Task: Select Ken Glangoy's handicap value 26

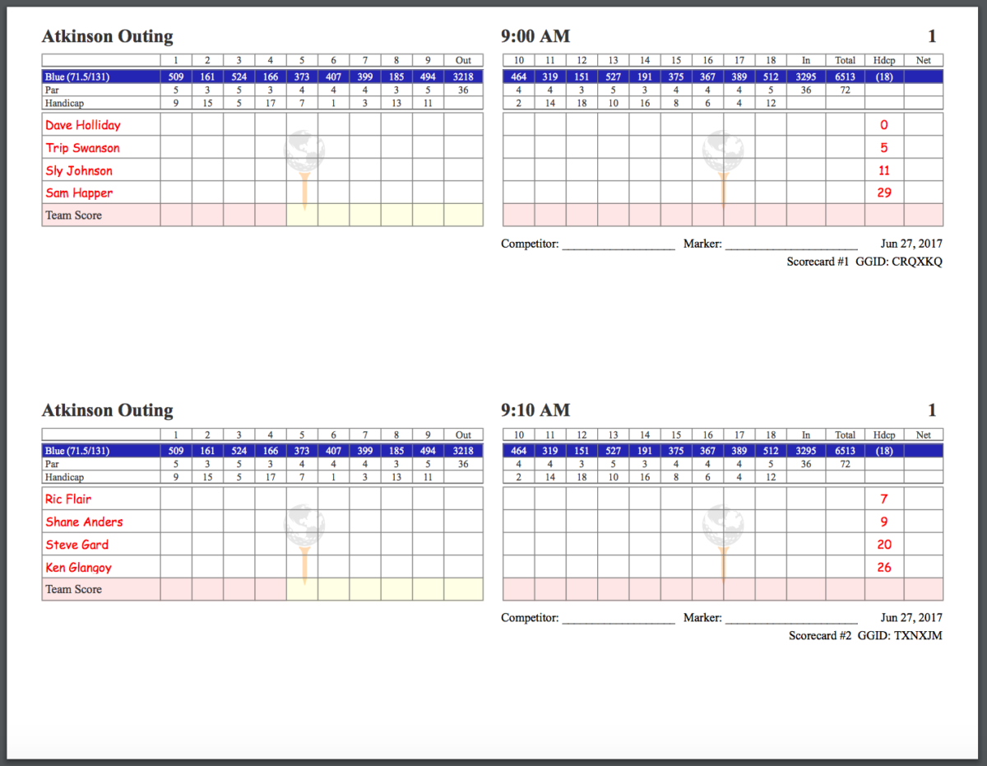Action: 884,567
